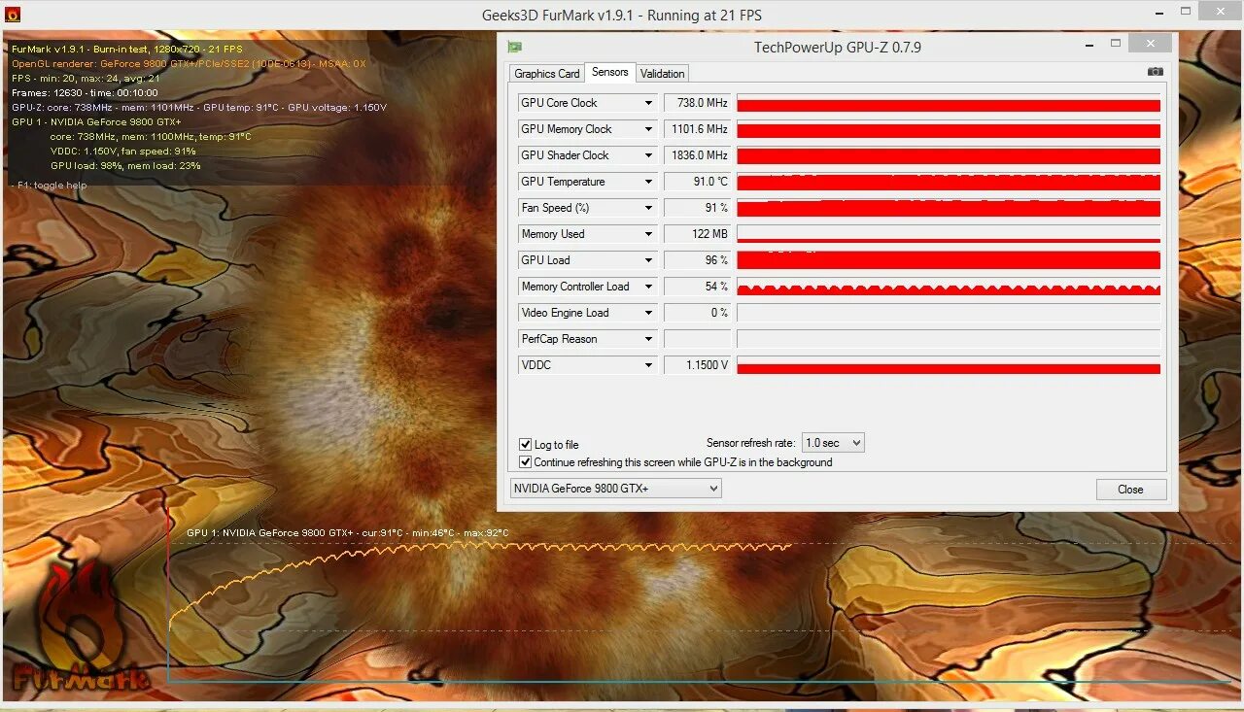
Task: Maximize the GPU-Z window
Action: [1116, 44]
